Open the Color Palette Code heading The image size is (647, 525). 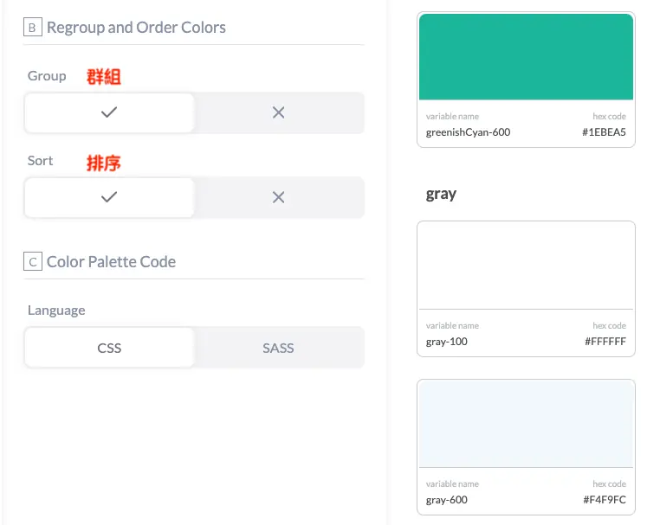(111, 262)
